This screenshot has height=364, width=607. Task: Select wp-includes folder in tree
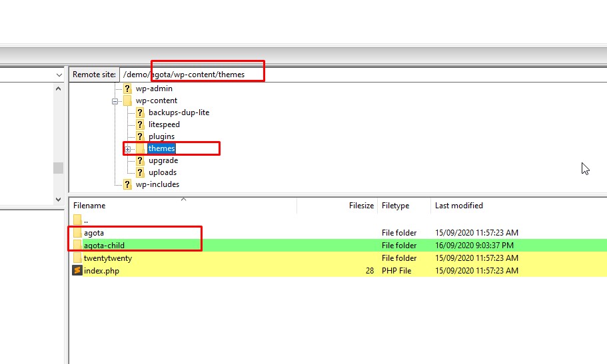coord(157,184)
